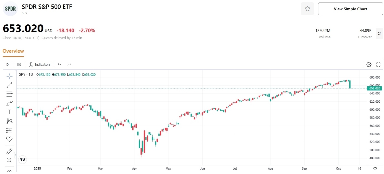This screenshot has width=384, height=174.
Task: Select the brush drawing tool
Action: click(x=9, y=103)
